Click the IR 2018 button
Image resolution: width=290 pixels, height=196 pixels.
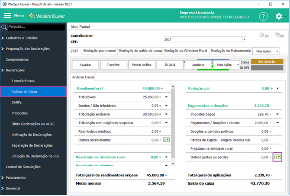170,65
